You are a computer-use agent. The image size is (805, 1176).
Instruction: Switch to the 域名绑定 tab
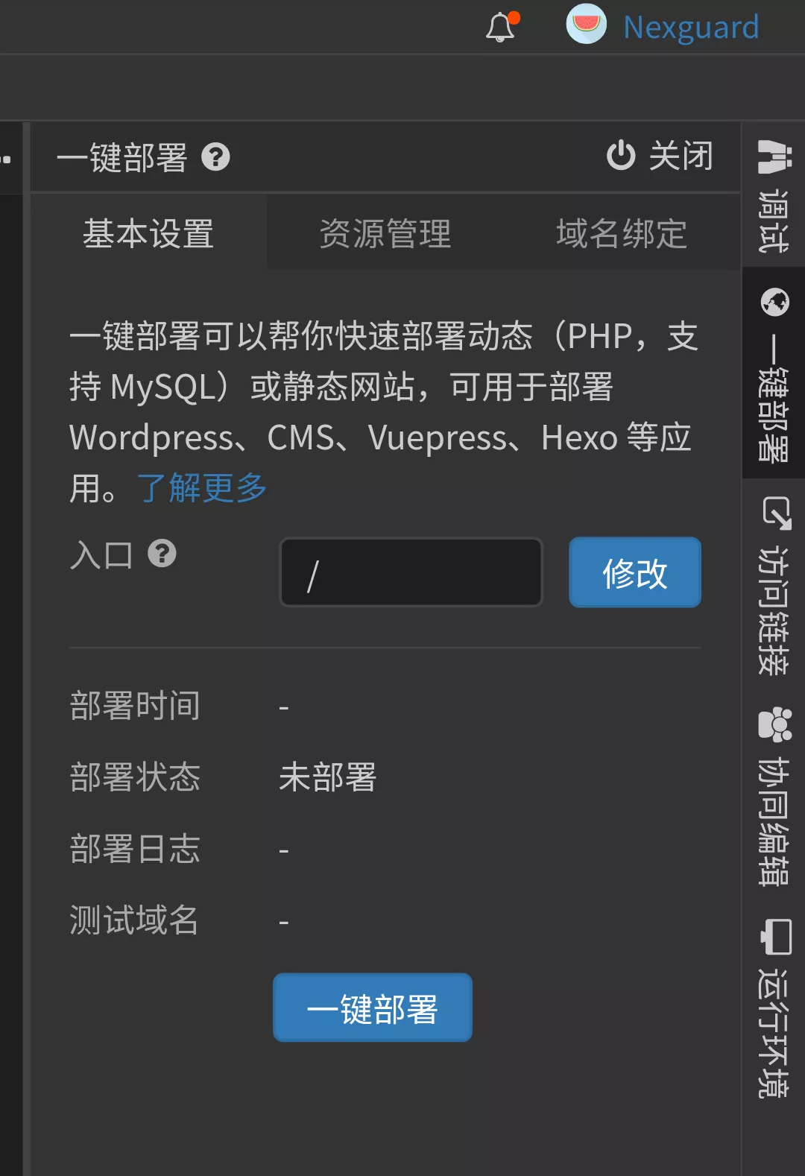point(622,233)
